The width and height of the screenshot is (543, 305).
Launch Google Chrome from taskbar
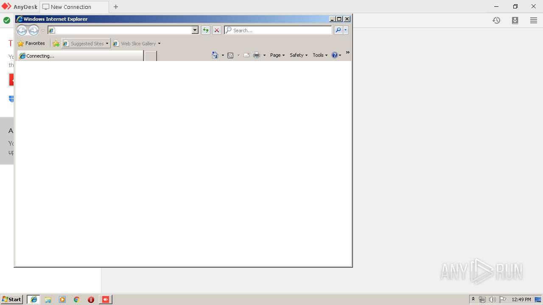tap(77, 299)
